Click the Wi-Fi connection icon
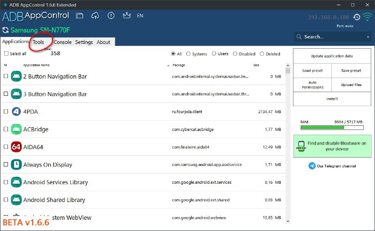The height and width of the screenshot is (231, 375). [x=367, y=17]
